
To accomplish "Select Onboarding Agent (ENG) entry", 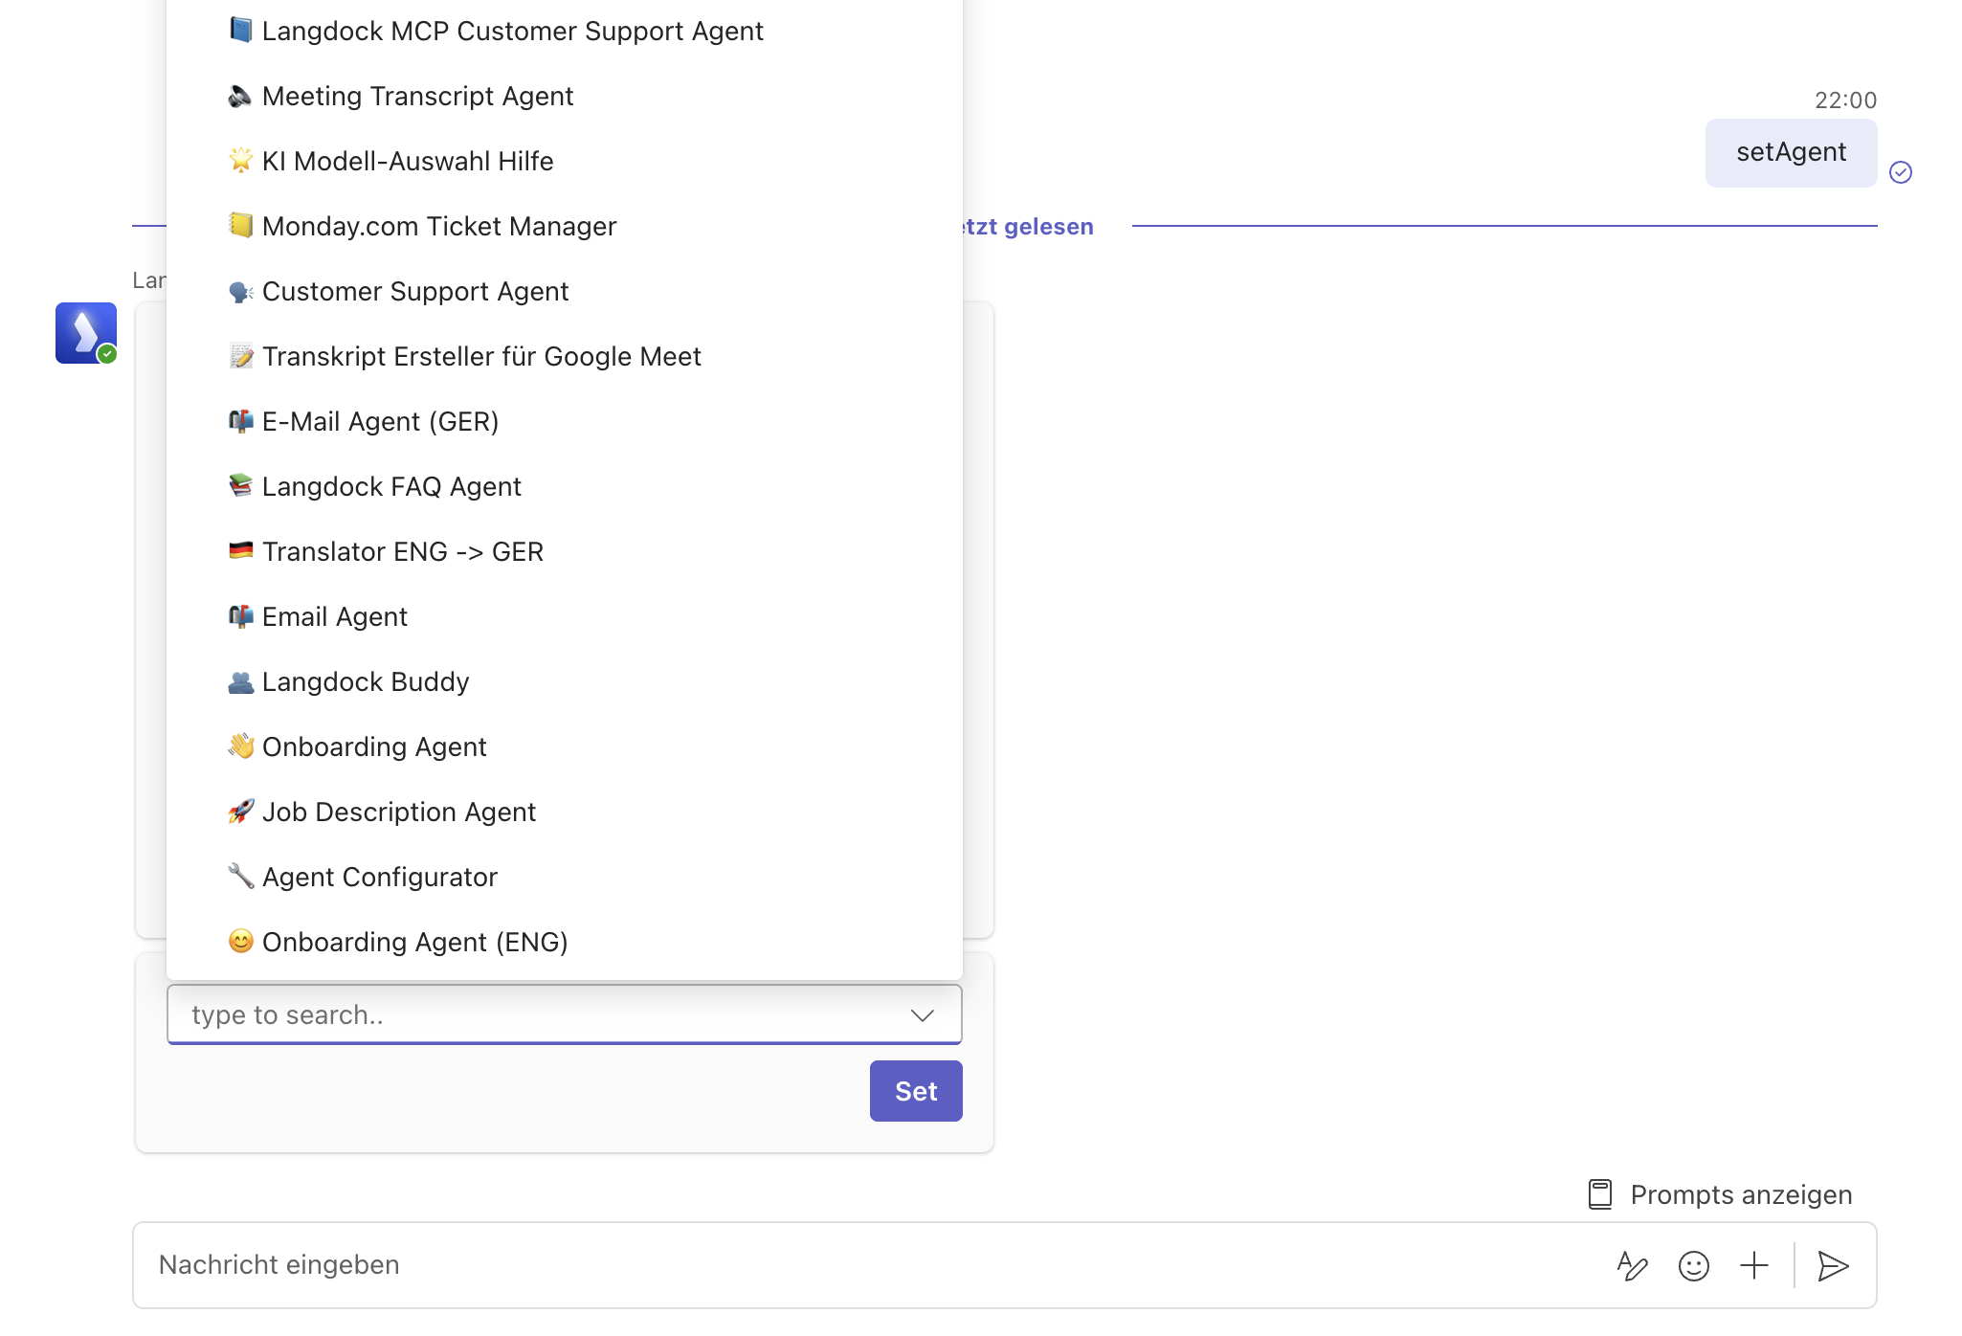I will coord(414,942).
